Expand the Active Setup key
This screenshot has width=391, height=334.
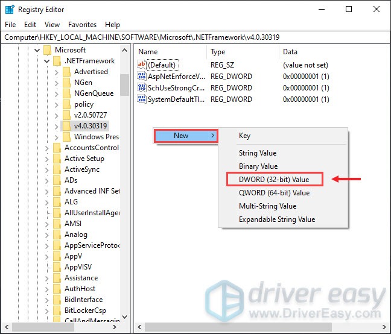click(47, 159)
